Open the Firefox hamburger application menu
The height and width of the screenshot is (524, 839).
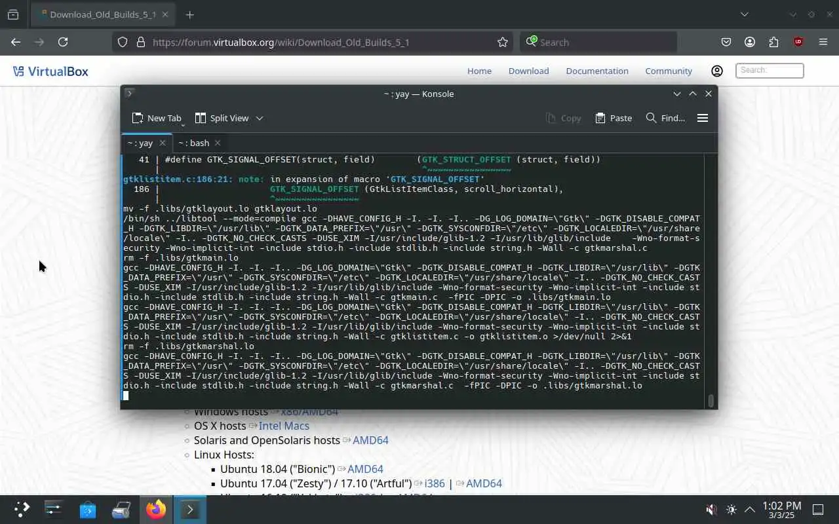(x=823, y=42)
